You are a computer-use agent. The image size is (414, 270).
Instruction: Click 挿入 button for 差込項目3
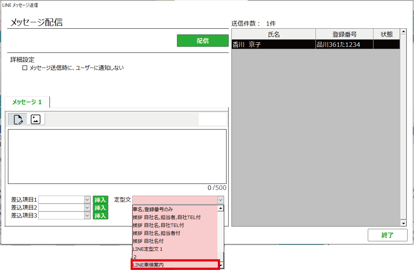(x=100, y=216)
